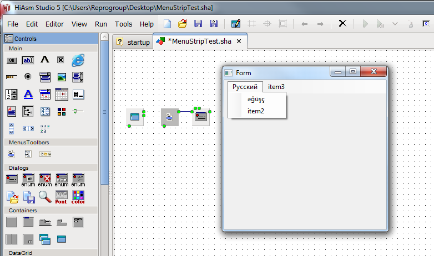Click item3 in the Form menu bar
The width and height of the screenshot is (434, 256).
coord(276,87)
